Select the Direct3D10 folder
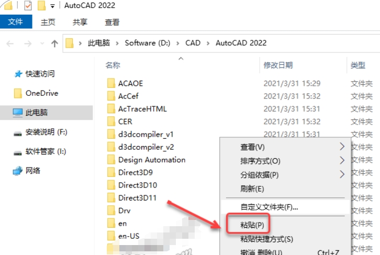380x255 pixels. 138,185
